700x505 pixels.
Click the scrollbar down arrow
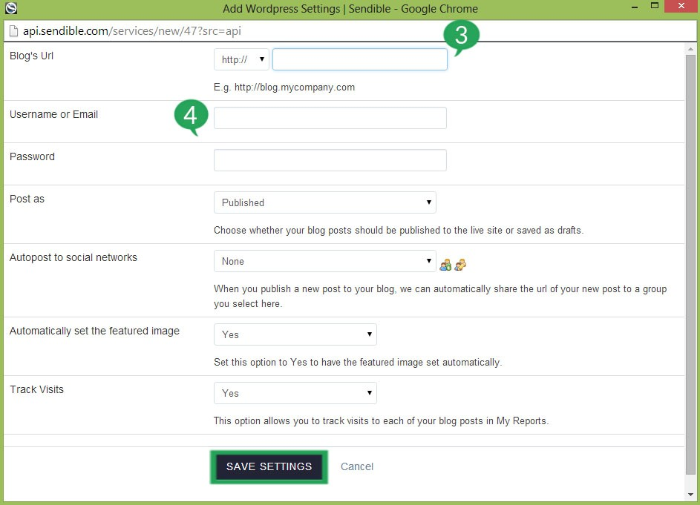point(690,495)
